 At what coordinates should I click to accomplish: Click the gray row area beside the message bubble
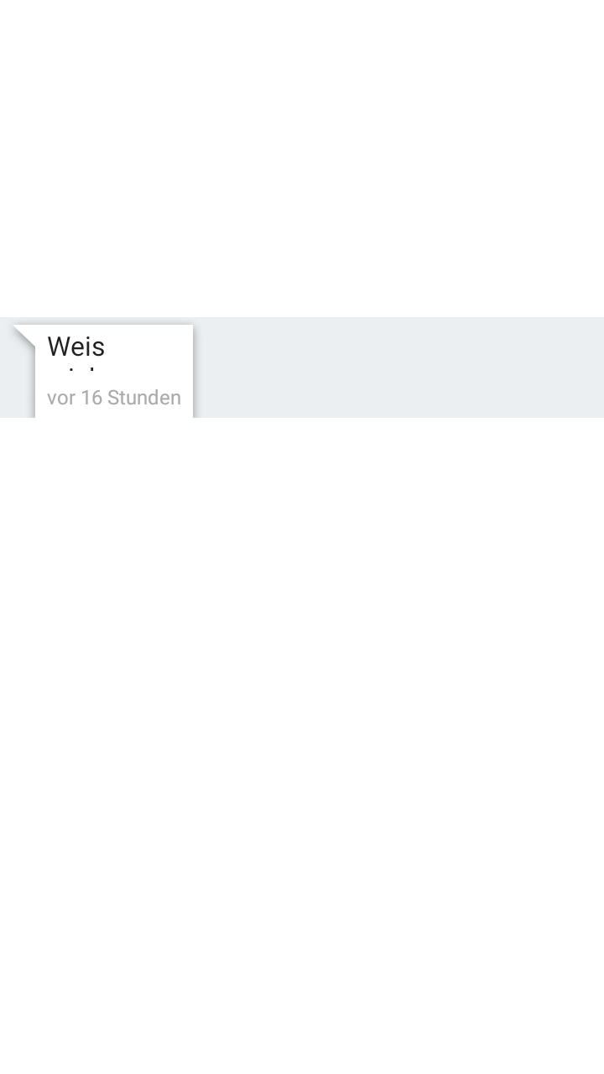point(398,368)
